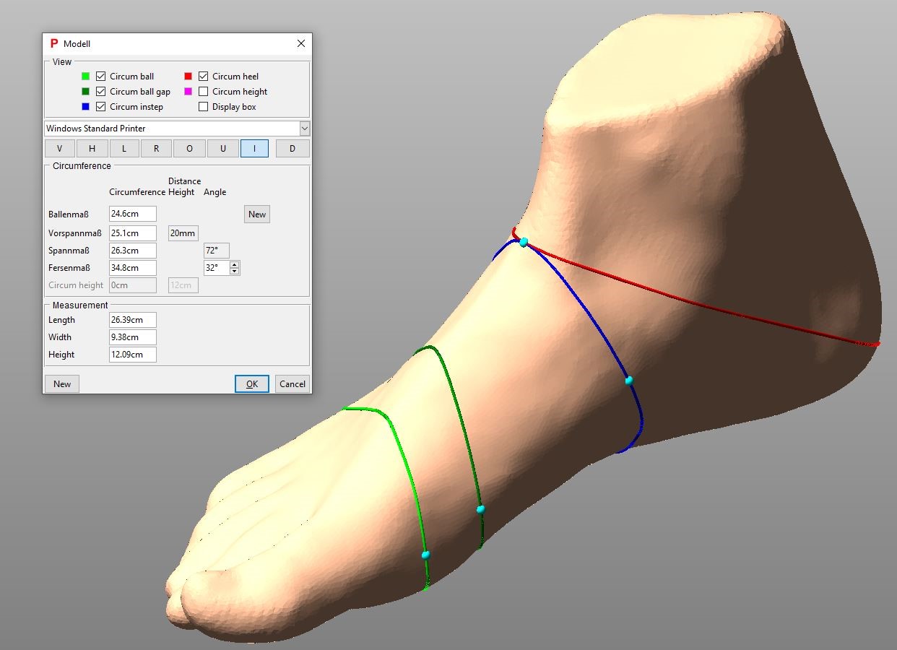Click cyan handle on light green ball line
897x650 pixels.
click(x=425, y=555)
